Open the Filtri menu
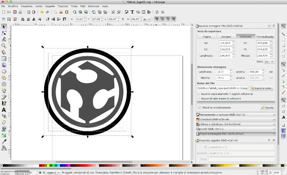 pos(83,6)
